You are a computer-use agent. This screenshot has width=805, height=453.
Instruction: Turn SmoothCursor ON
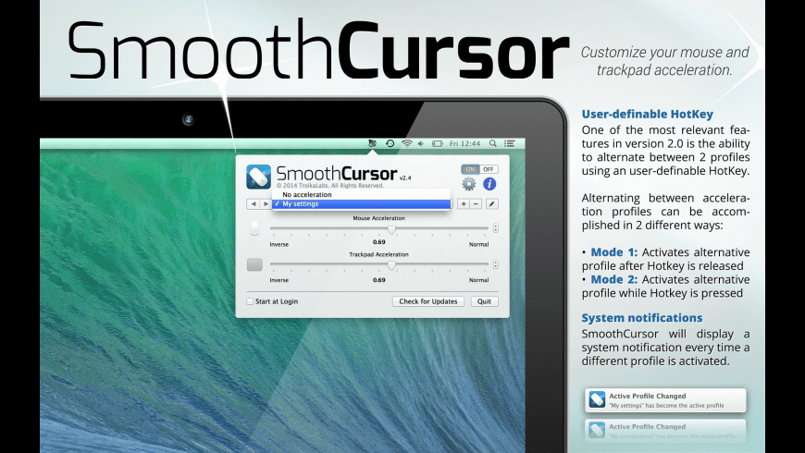click(470, 169)
